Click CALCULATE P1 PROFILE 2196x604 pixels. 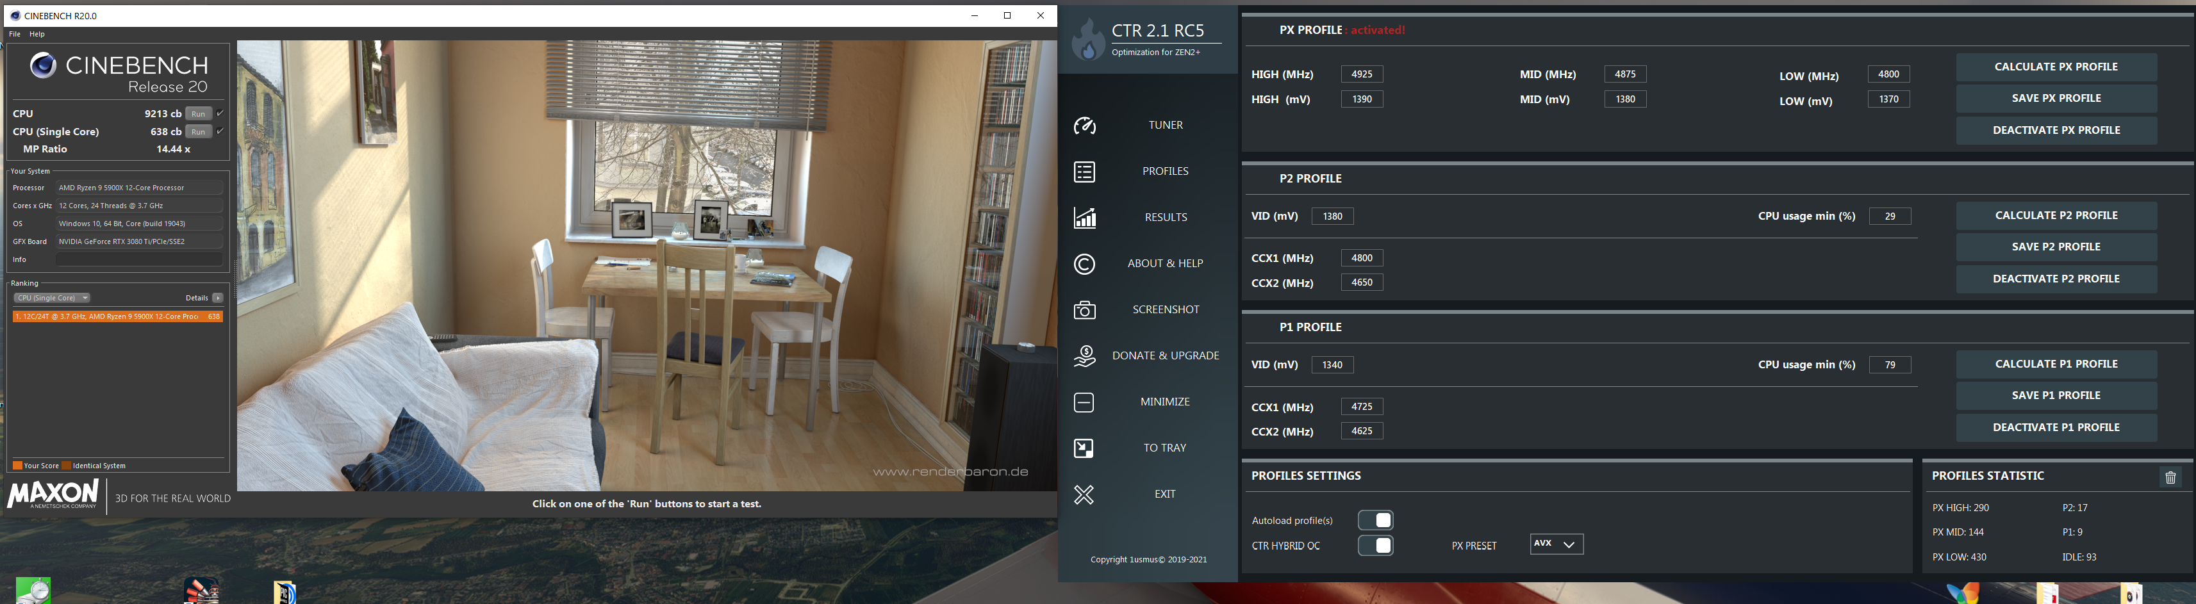(x=2056, y=364)
